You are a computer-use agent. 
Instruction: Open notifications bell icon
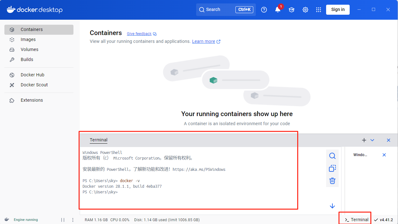(x=278, y=10)
